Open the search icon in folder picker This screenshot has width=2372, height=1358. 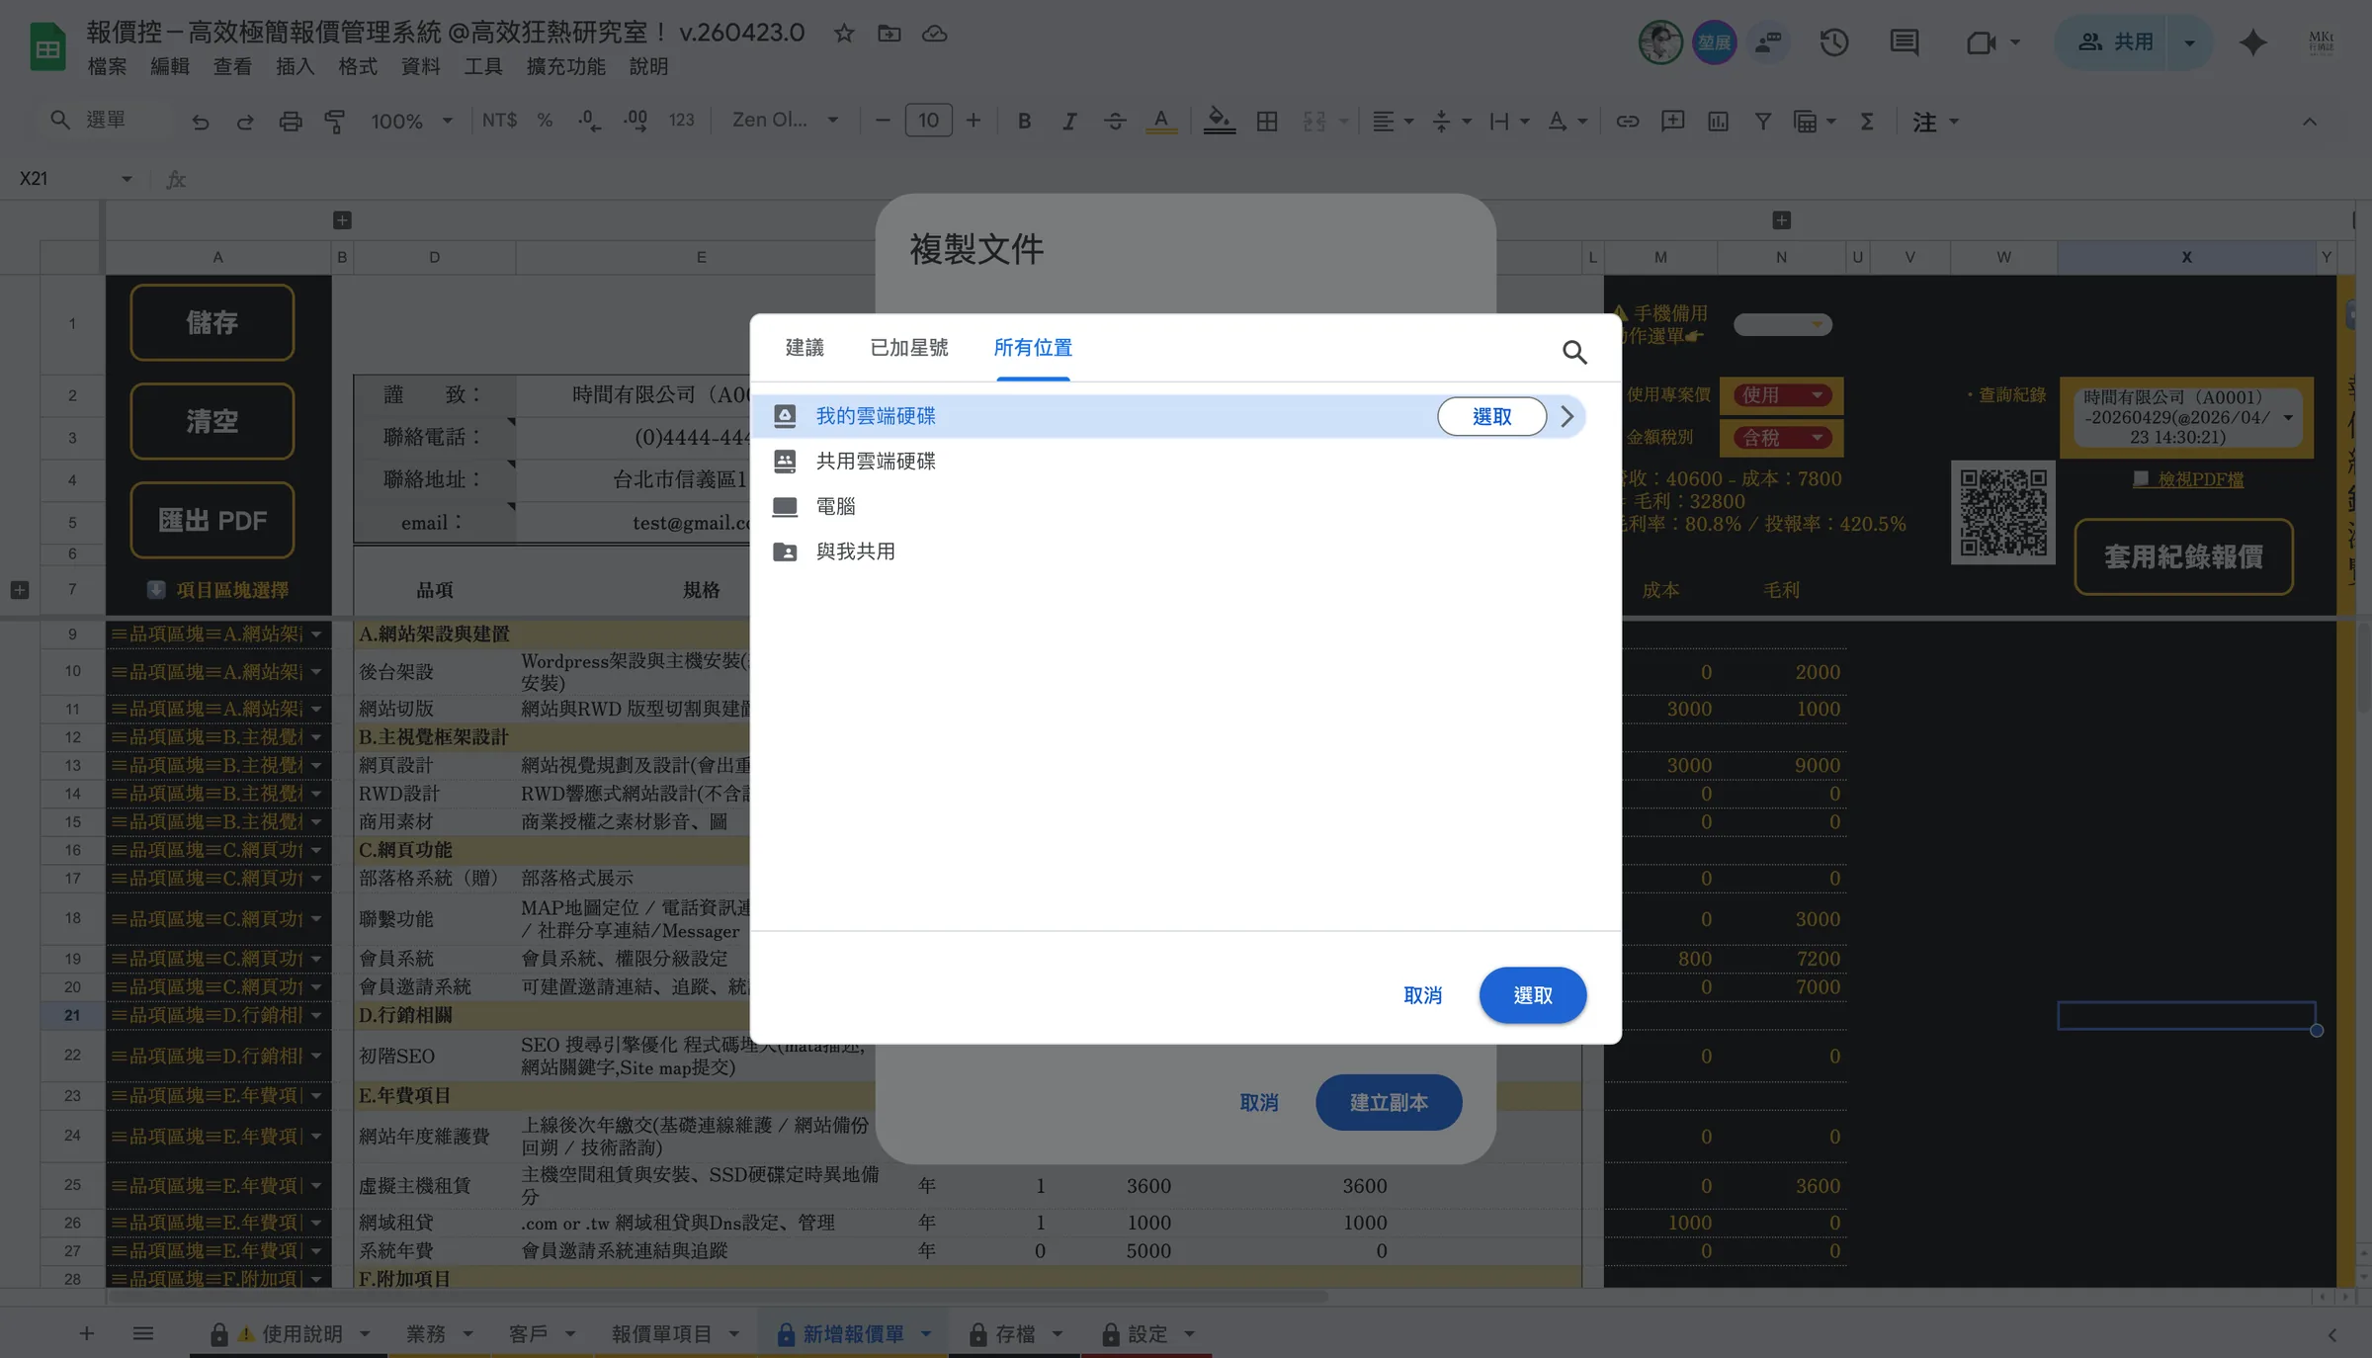coord(1574,352)
